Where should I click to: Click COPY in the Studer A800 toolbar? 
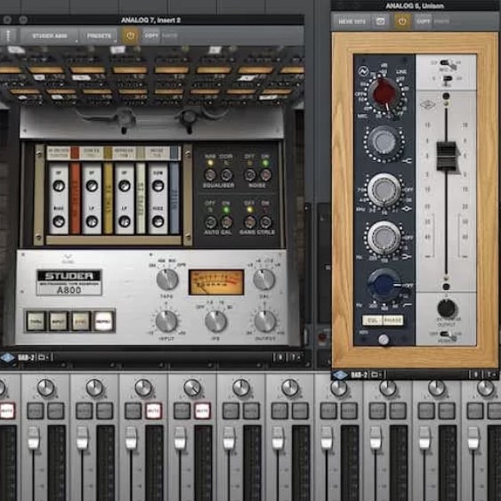(x=151, y=36)
